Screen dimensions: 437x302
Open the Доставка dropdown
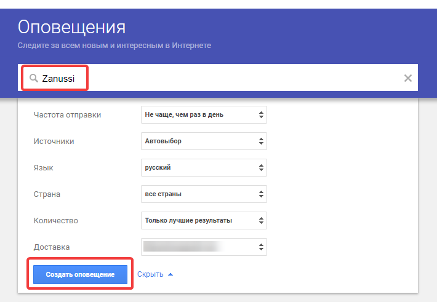(x=204, y=247)
